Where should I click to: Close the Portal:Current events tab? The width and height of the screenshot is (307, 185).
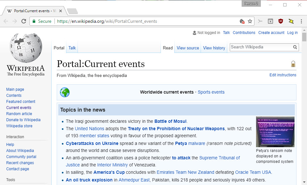point(61,11)
